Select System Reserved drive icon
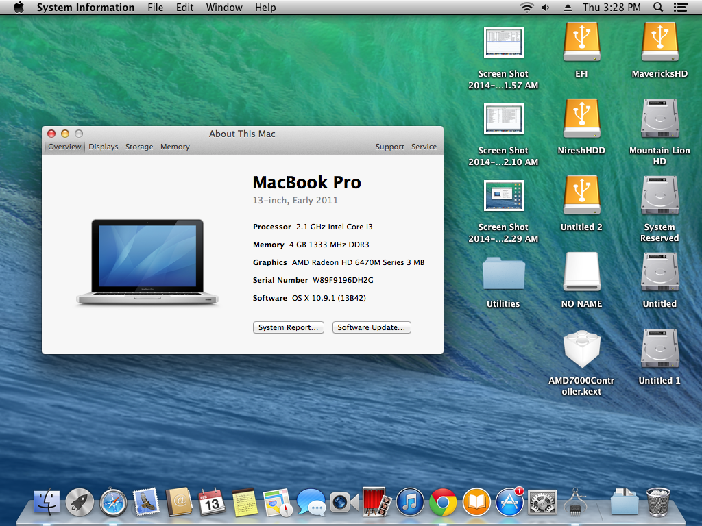This screenshot has width=702, height=526. (659, 195)
